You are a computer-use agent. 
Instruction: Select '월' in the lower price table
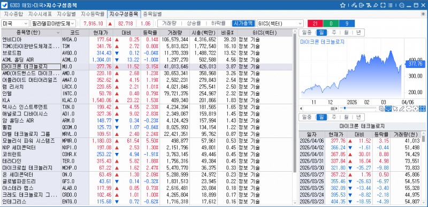(x=346, y=117)
